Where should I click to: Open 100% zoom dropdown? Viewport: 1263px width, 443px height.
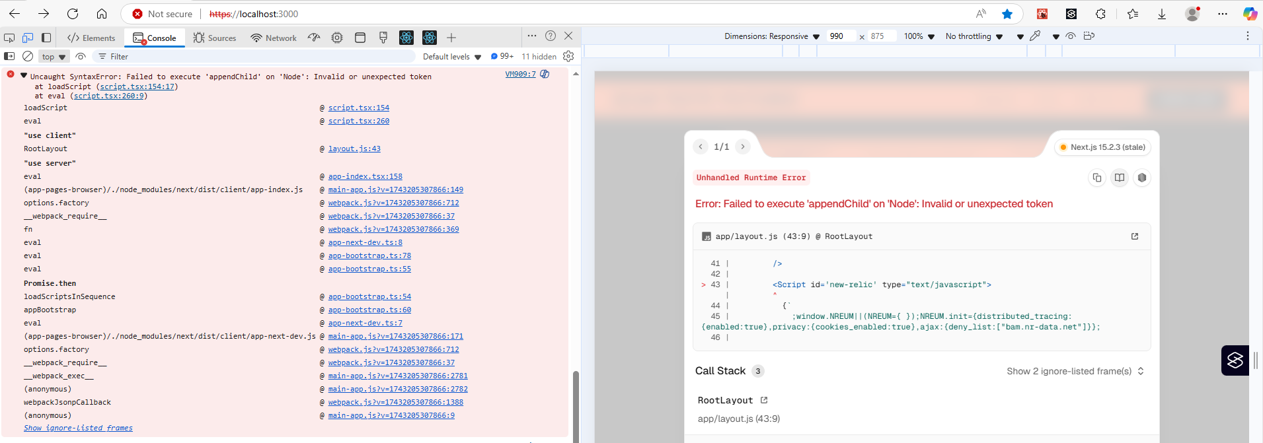pyautogui.click(x=919, y=36)
